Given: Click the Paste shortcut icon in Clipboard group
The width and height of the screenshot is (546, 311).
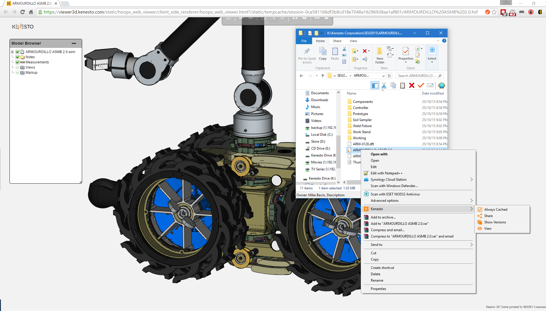Looking at the screenshot, I should coord(344,61).
